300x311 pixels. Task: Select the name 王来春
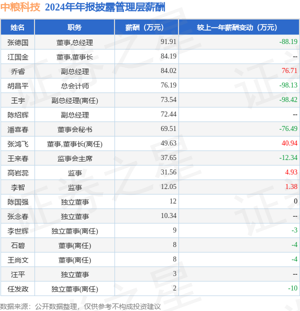point(18,158)
